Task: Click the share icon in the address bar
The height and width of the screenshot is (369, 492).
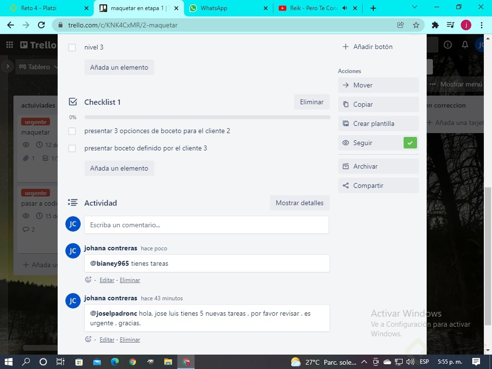Action: point(401,24)
